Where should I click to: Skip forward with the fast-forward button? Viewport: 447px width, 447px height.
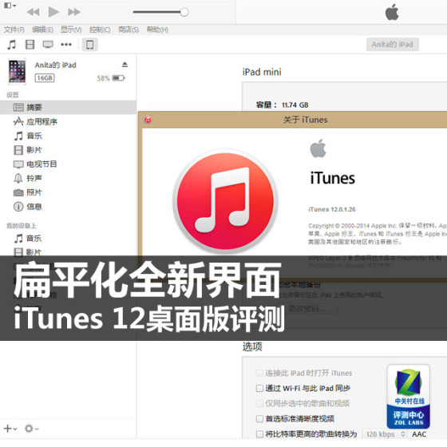click(x=73, y=12)
